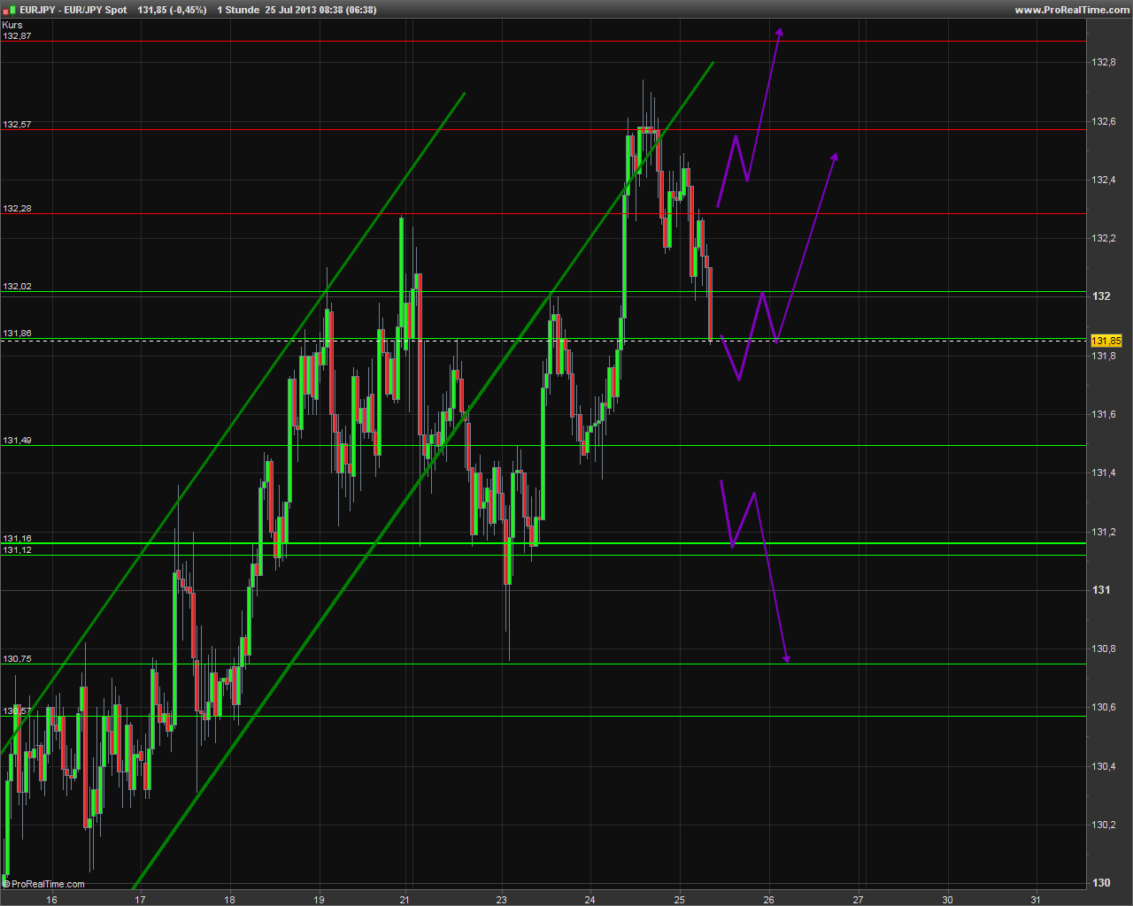Select the 'EURJPY - EUR/JPY Spot' title text
This screenshot has width=1133, height=906.
pyautogui.click(x=73, y=10)
